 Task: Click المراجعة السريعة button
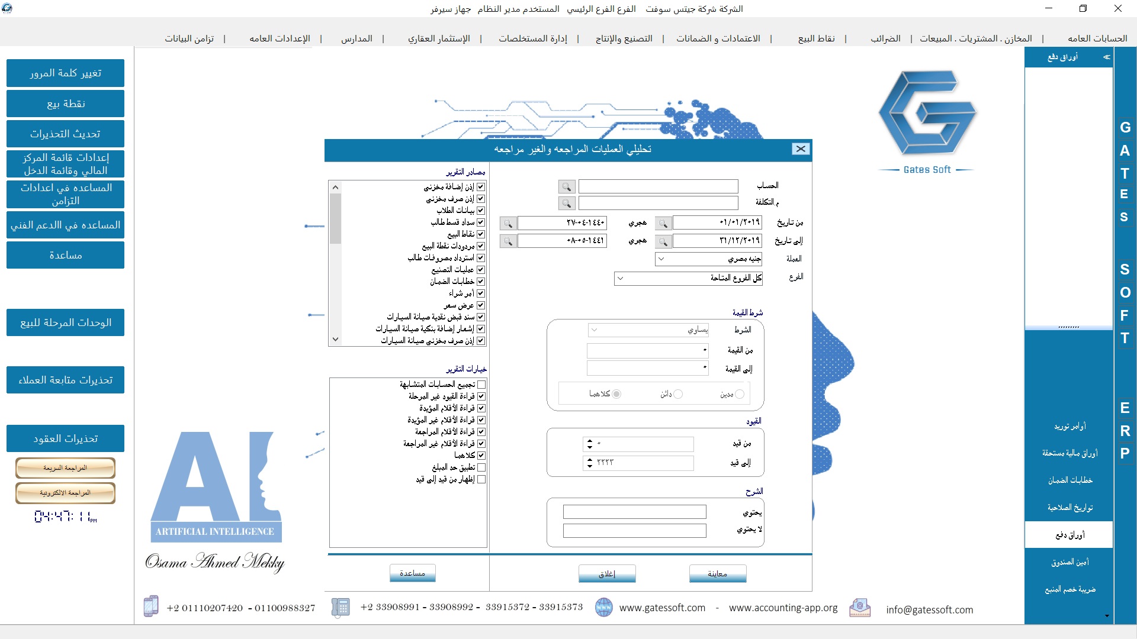(x=65, y=468)
